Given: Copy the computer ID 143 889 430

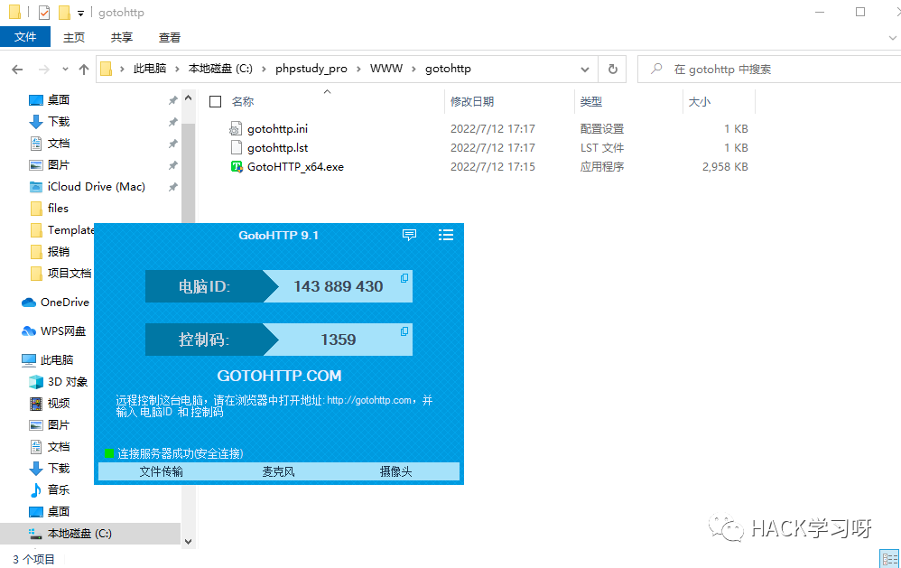Looking at the screenshot, I should (404, 277).
